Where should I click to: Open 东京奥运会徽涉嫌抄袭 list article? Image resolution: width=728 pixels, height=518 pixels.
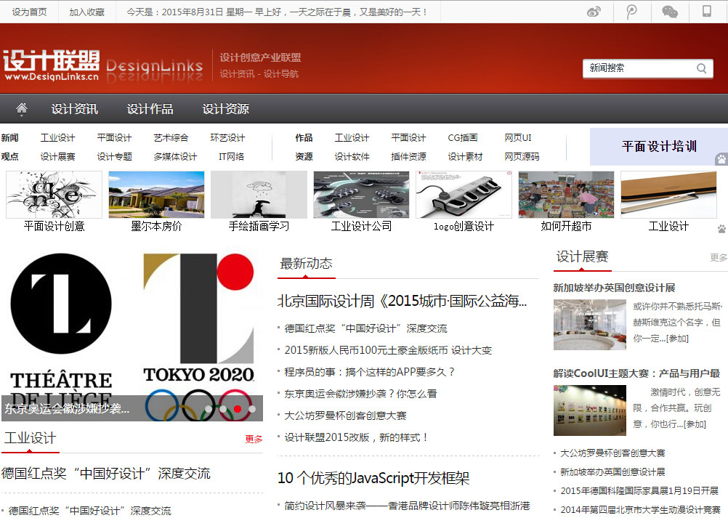tap(361, 394)
